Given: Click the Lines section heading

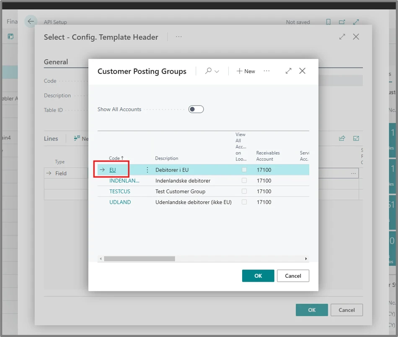Looking at the screenshot, I should [51, 139].
